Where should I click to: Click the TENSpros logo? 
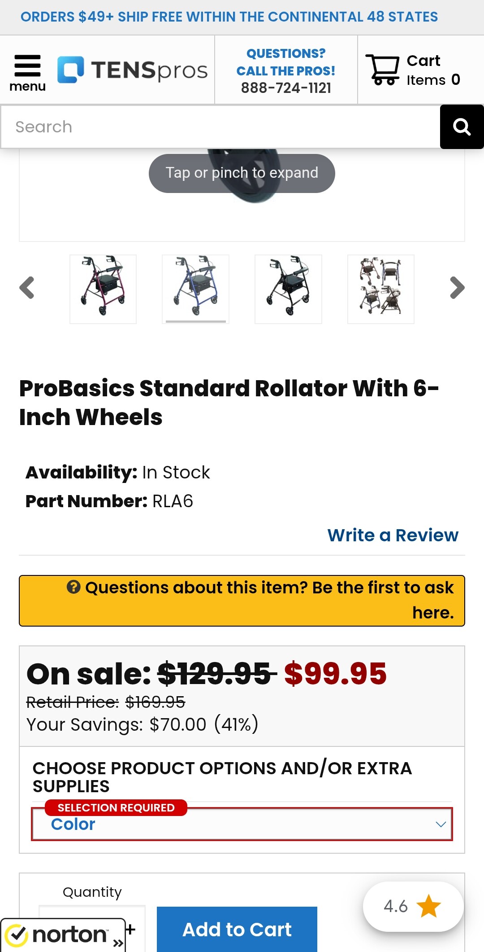(x=133, y=70)
